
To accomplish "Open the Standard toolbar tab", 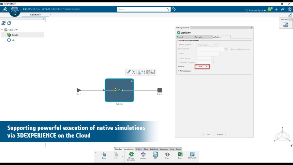I will [x=118, y=149].
